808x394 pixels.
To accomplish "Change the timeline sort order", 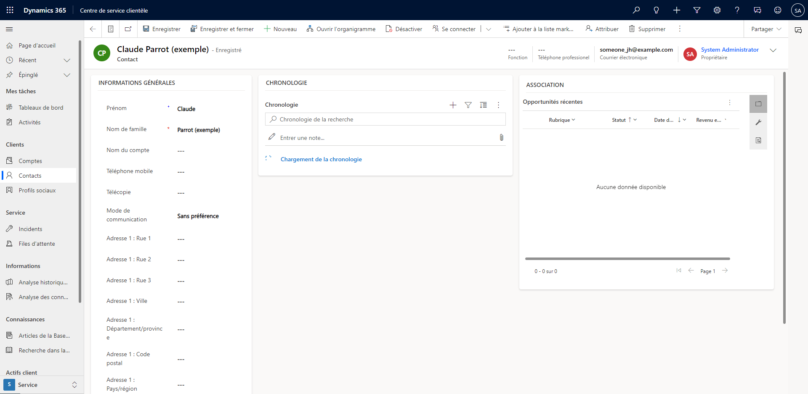I will coord(484,105).
